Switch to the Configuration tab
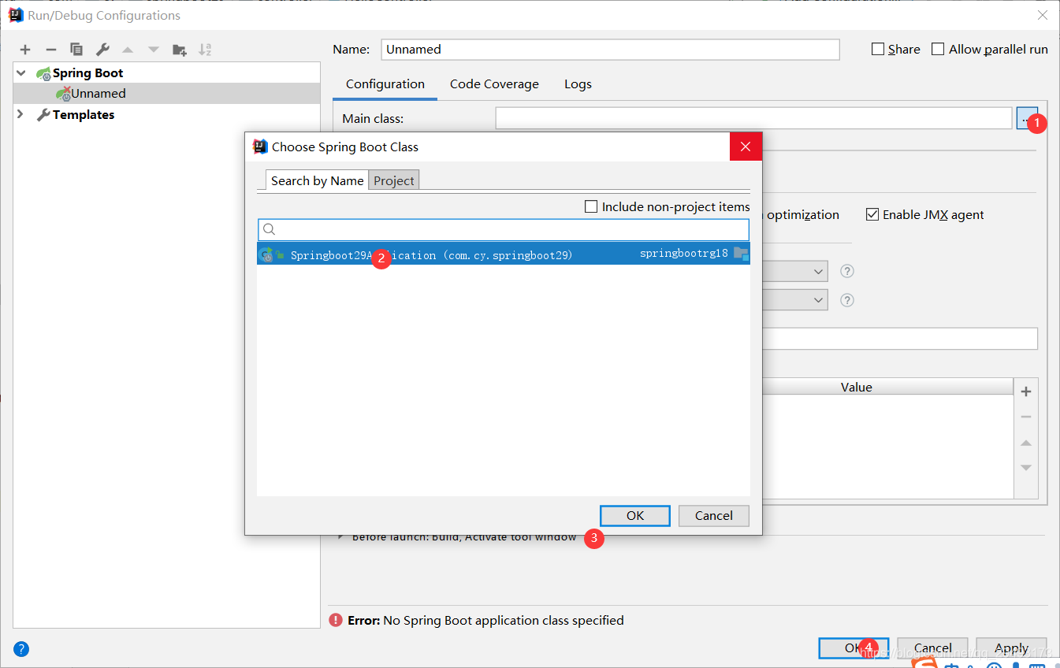 click(385, 84)
